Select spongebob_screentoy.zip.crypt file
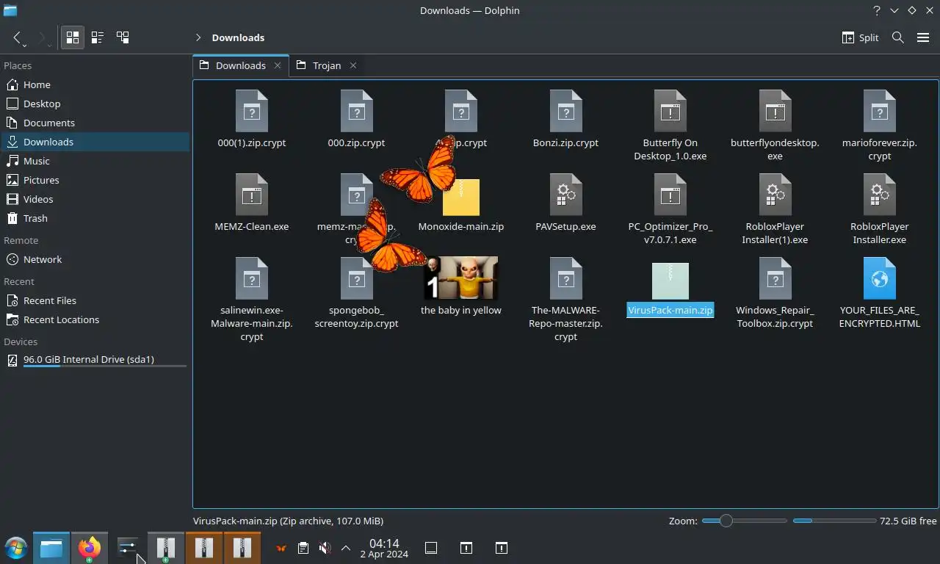Viewport: 940px width, 564px height. [x=356, y=292]
